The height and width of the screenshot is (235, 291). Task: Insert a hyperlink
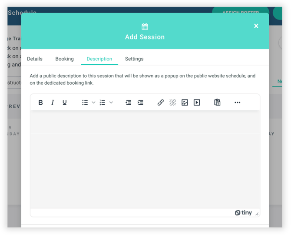click(x=161, y=103)
